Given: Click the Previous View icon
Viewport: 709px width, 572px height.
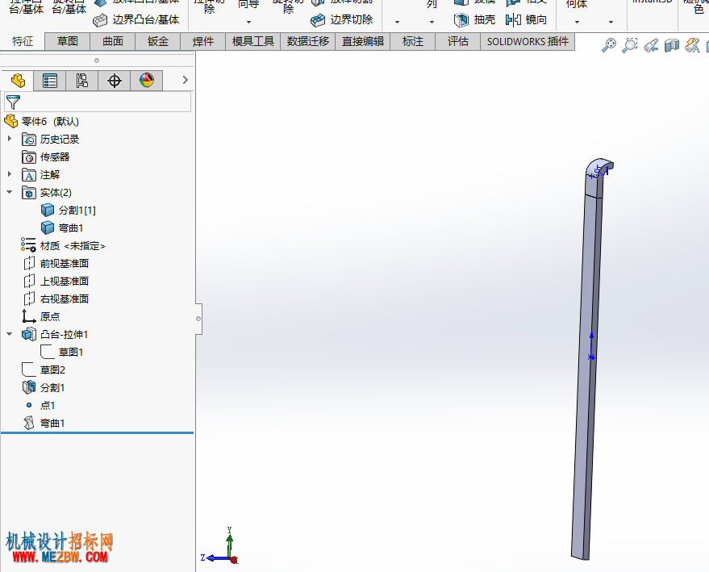Looking at the screenshot, I should [x=651, y=45].
